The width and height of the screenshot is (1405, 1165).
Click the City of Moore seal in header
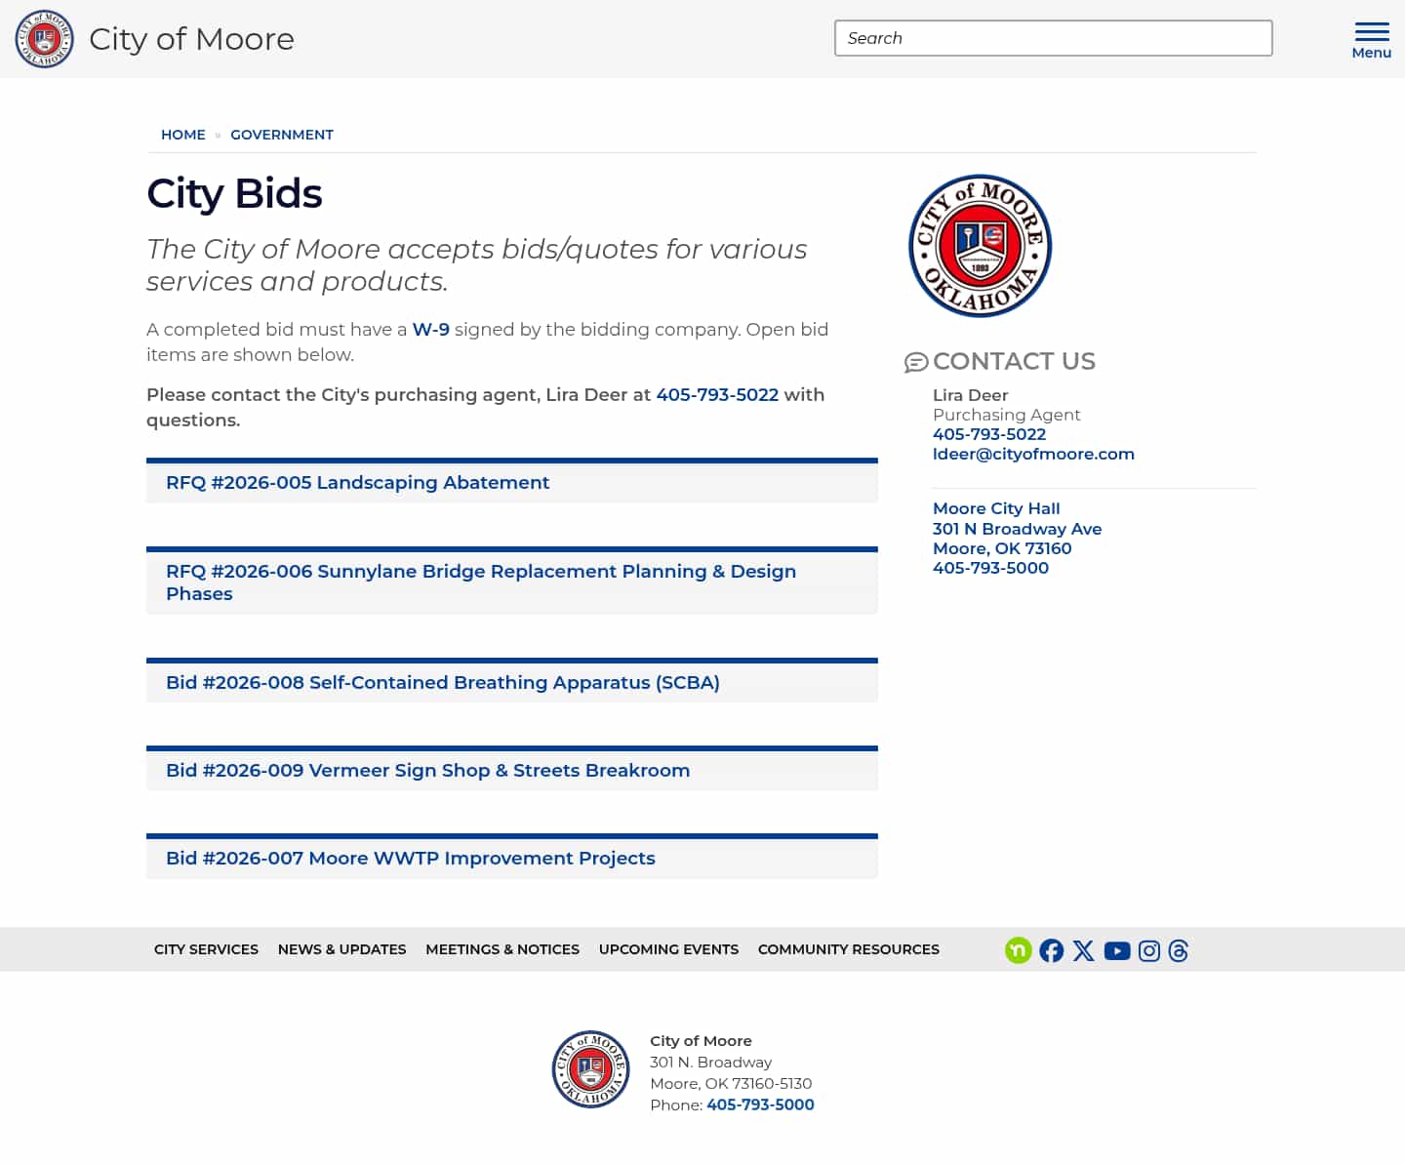(44, 39)
